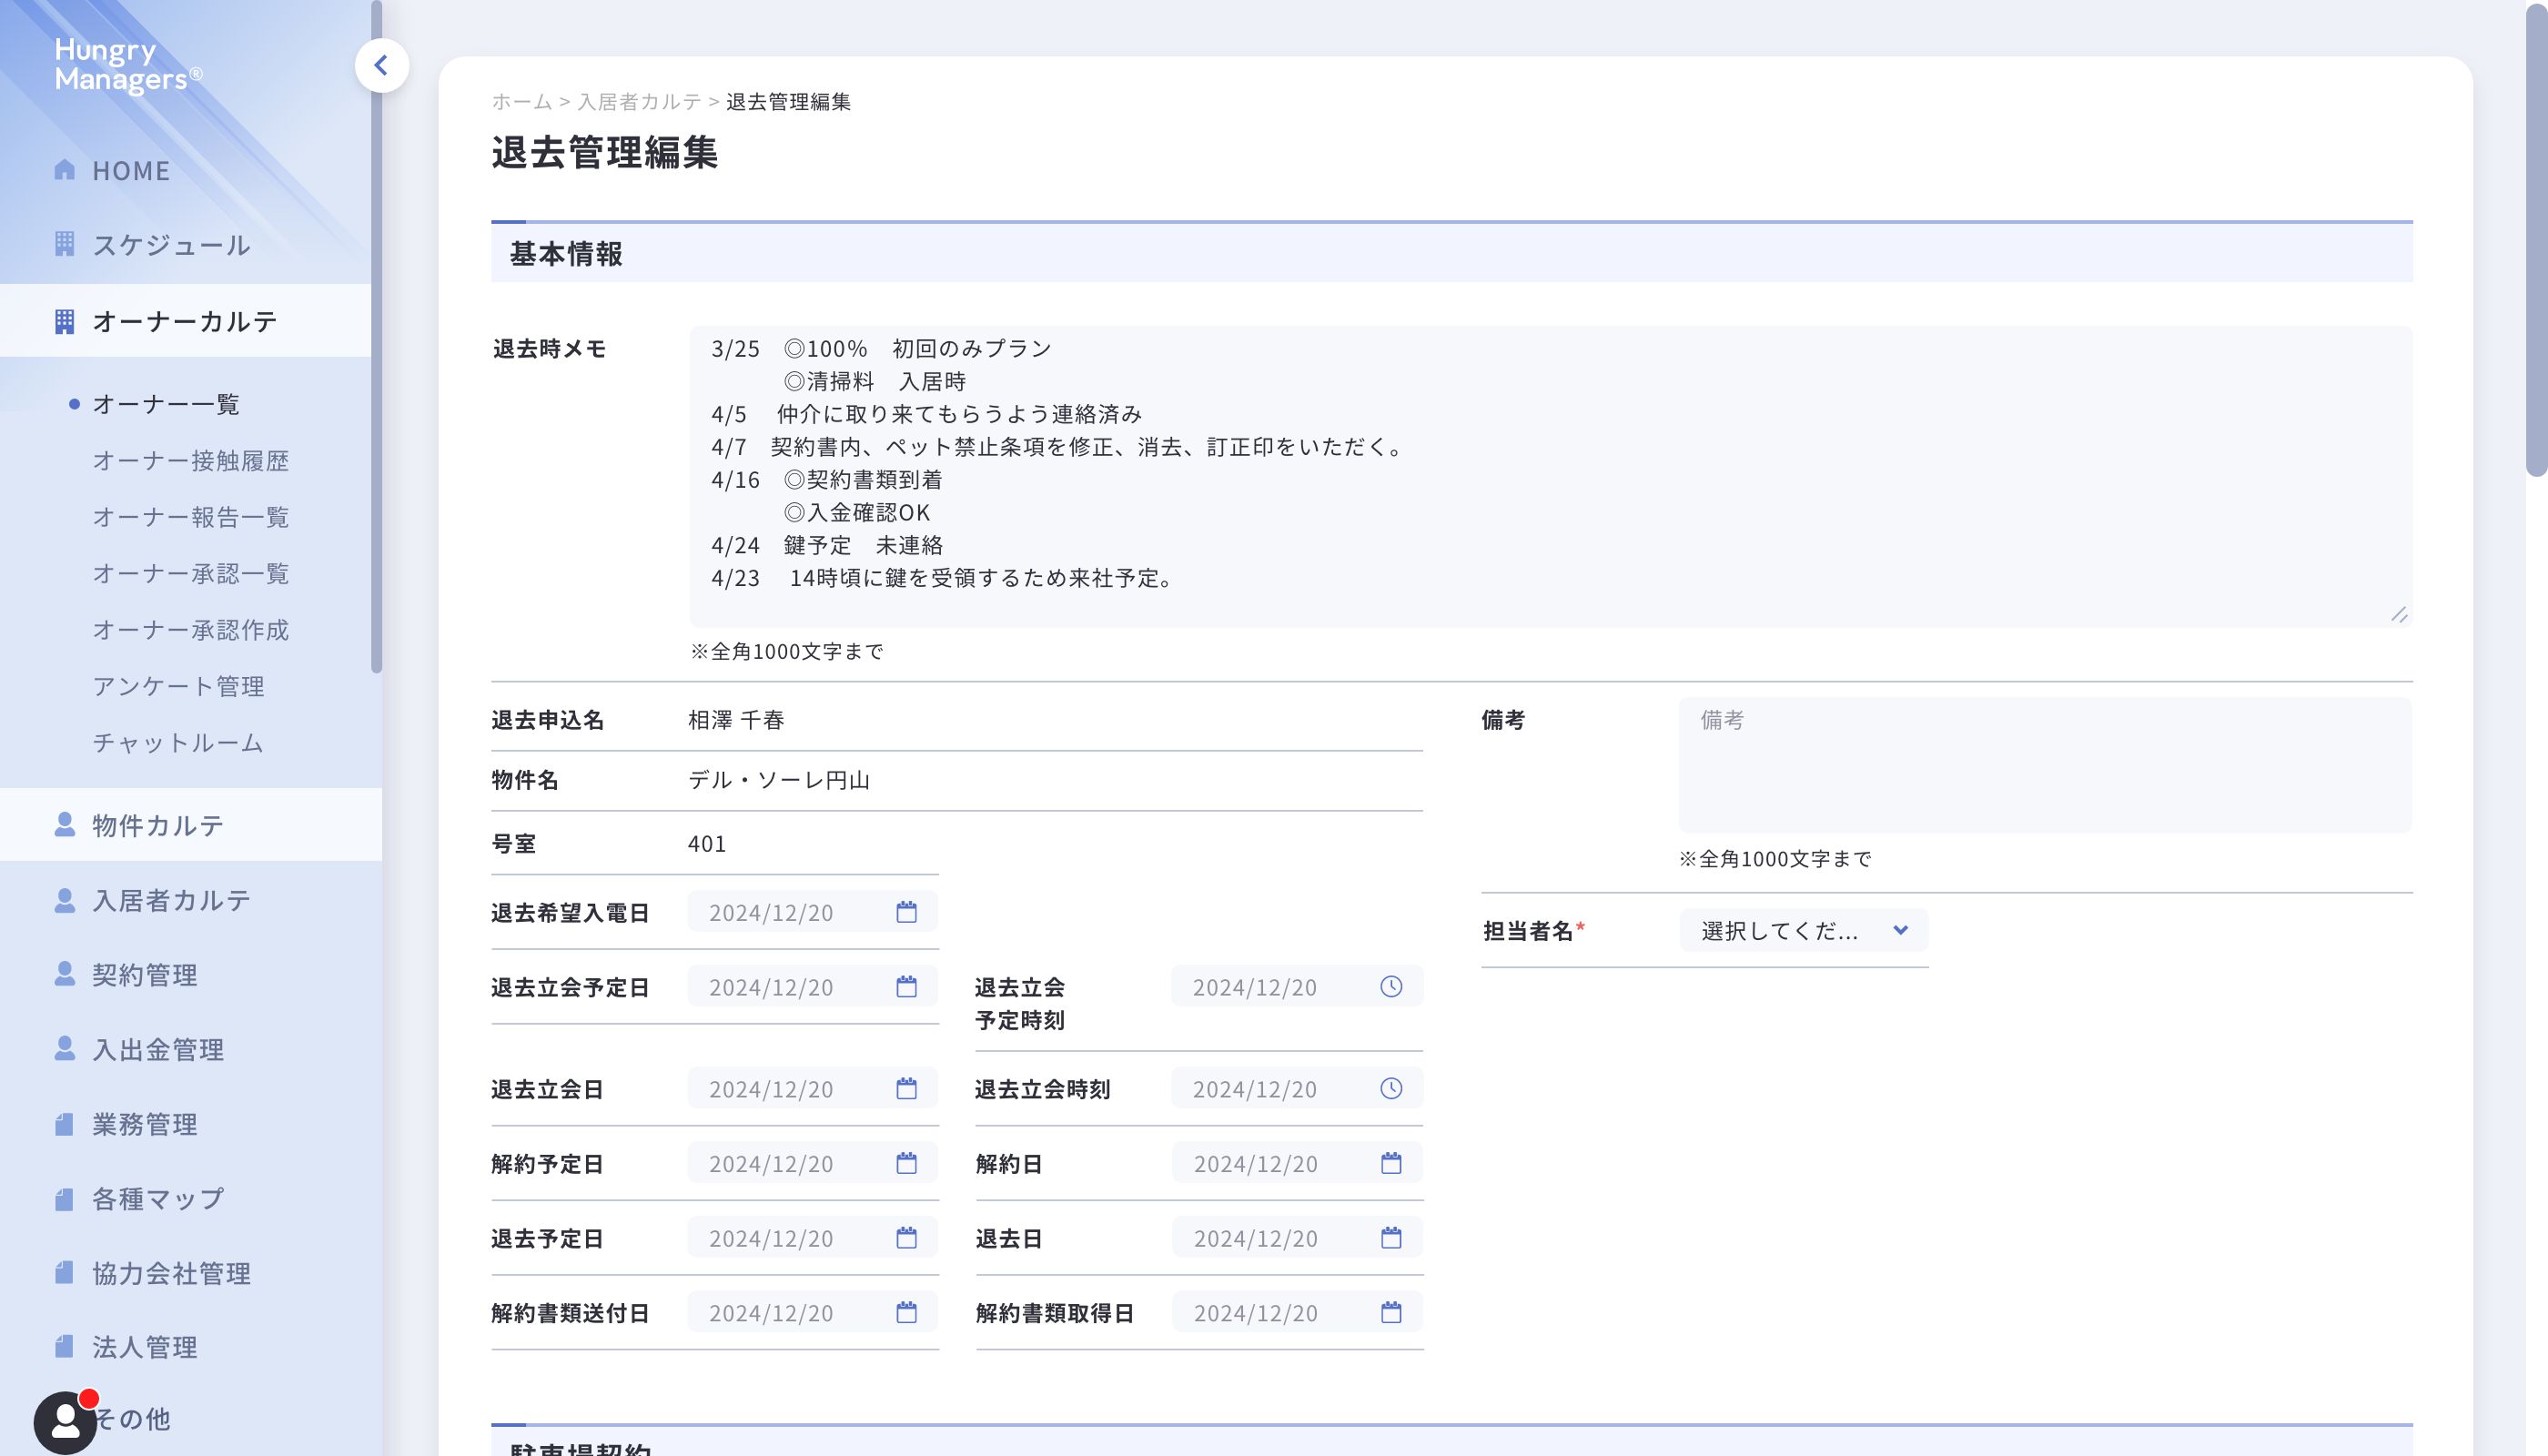Click the HOME house icon in sidebar
Screen dimensions: 2548x1456
coord(65,170)
